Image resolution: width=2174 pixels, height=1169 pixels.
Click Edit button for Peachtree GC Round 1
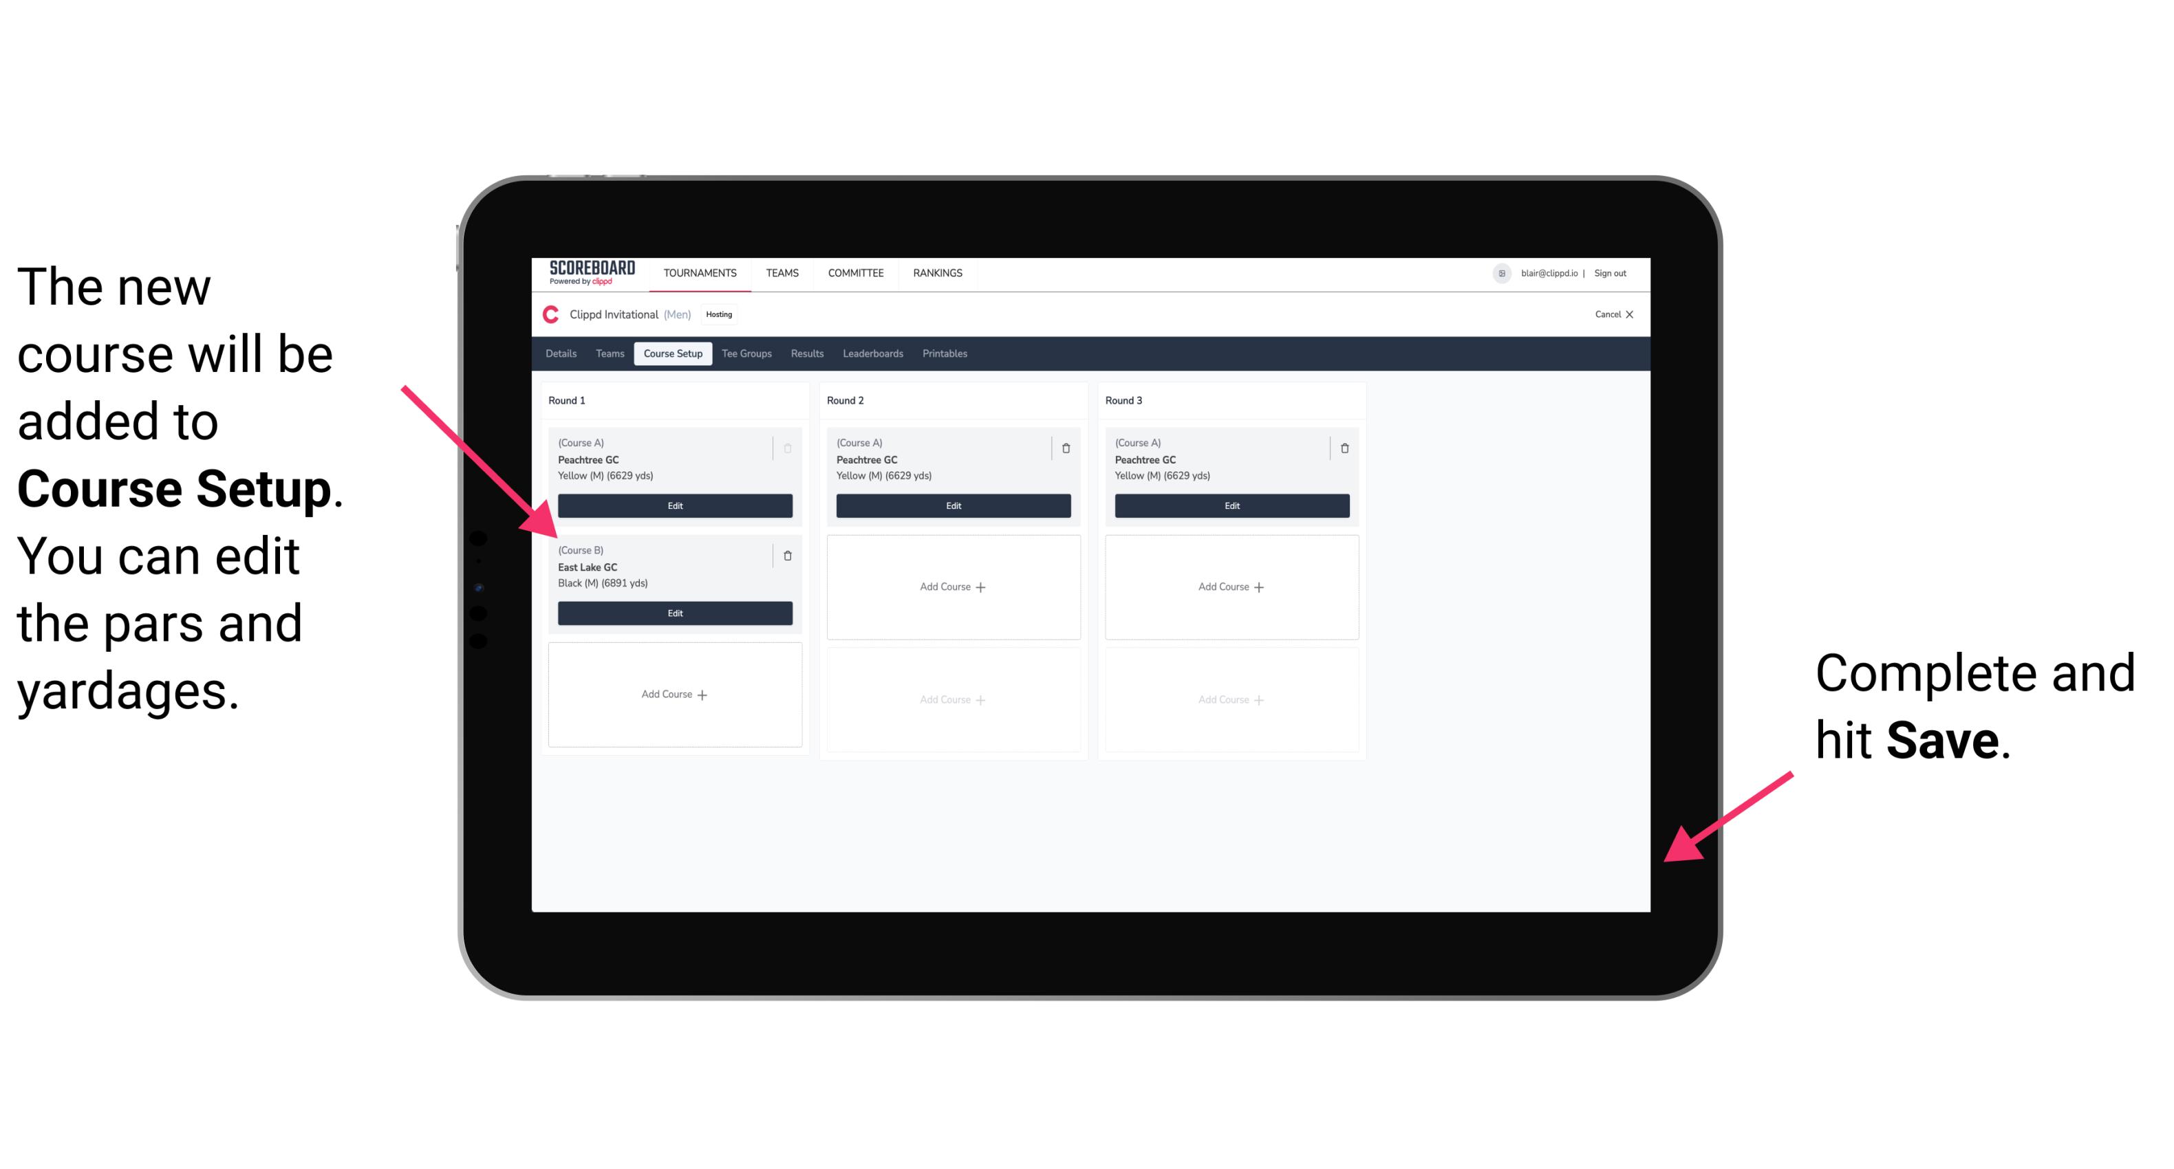[674, 505]
